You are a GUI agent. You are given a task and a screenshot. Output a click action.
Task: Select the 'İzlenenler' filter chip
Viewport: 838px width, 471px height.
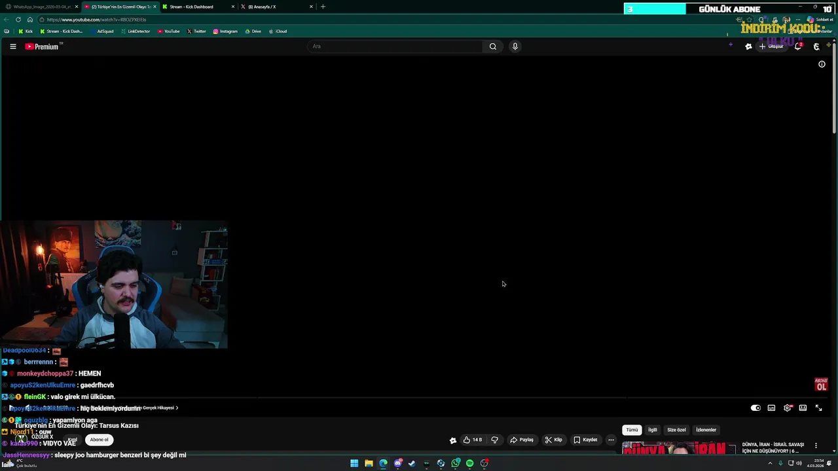[706, 430]
